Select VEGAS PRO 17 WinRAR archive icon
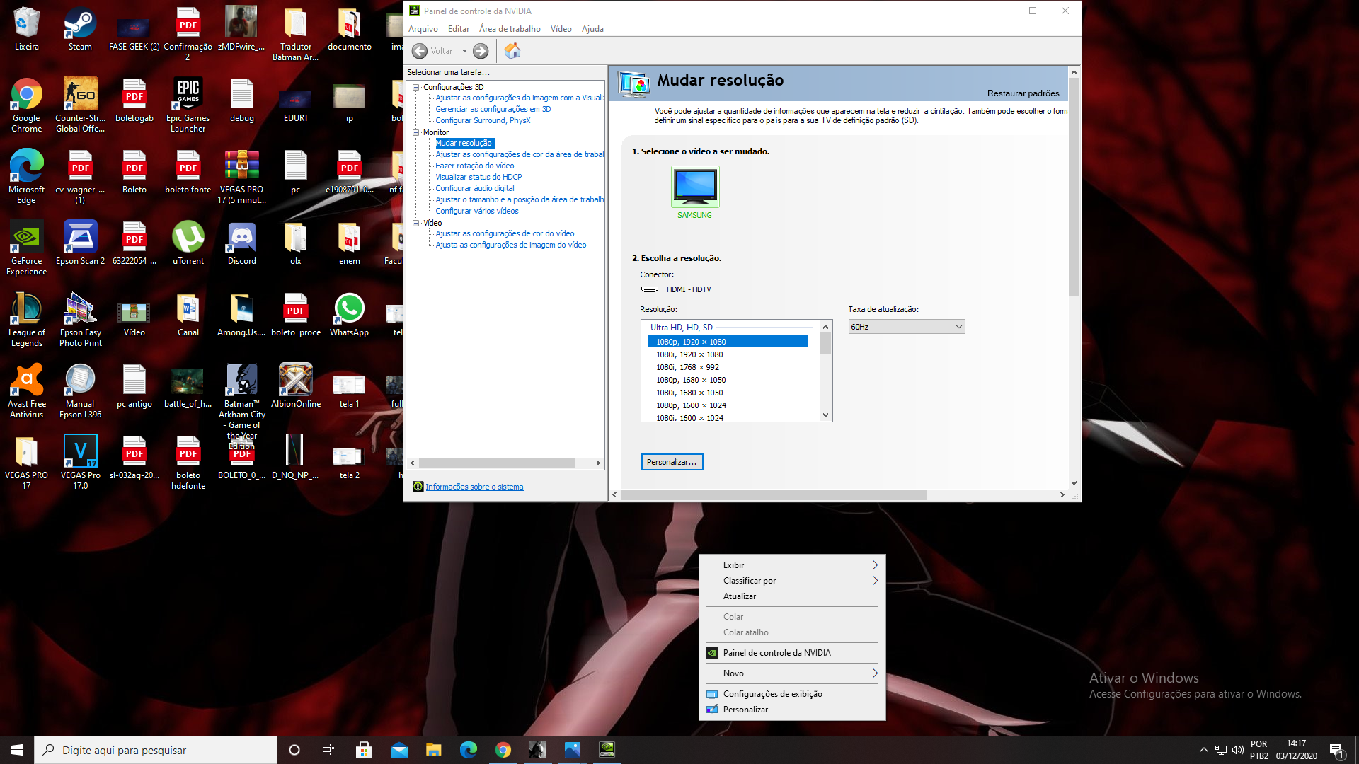 point(241,177)
